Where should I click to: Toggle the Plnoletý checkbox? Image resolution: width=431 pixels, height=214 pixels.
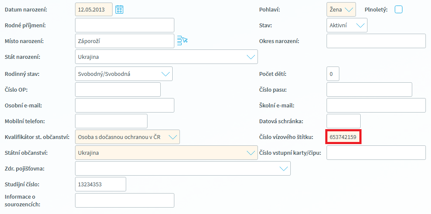[x=399, y=9]
